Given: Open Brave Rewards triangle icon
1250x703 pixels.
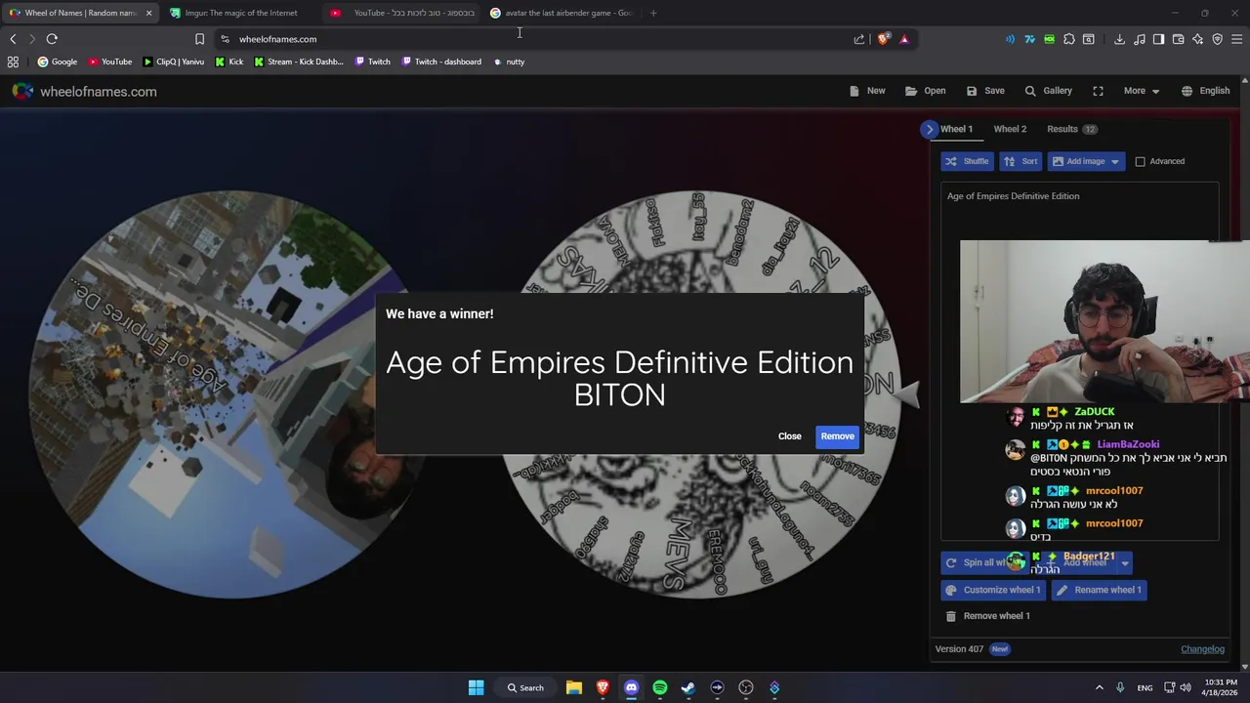Looking at the screenshot, I should [x=904, y=39].
